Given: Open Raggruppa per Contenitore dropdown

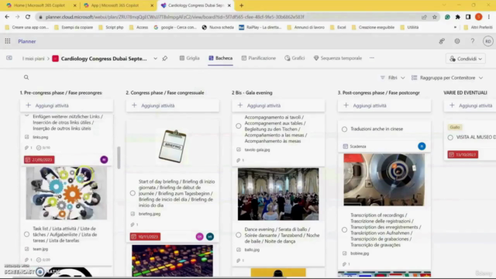Looking at the screenshot, I should click(447, 77).
